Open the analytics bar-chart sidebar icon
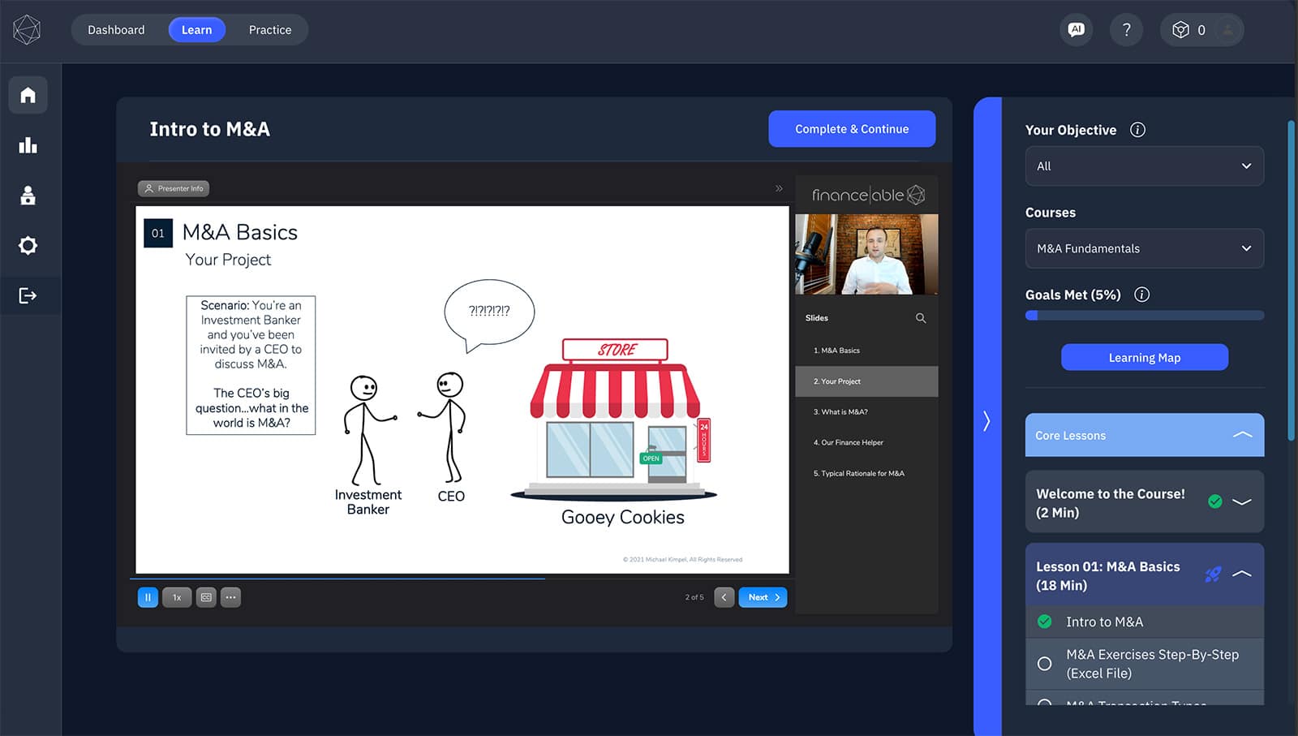1298x736 pixels. tap(28, 145)
